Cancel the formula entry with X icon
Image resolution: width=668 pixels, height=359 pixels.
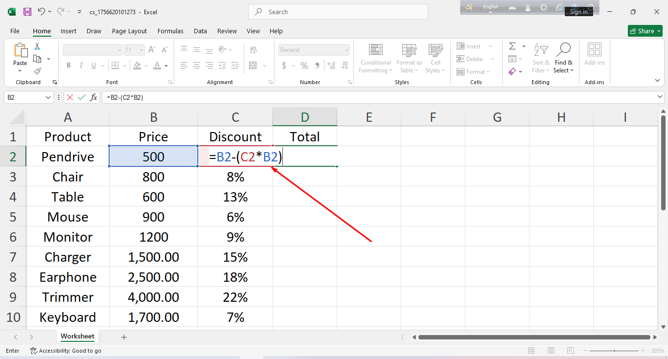[x=70, y=97]
